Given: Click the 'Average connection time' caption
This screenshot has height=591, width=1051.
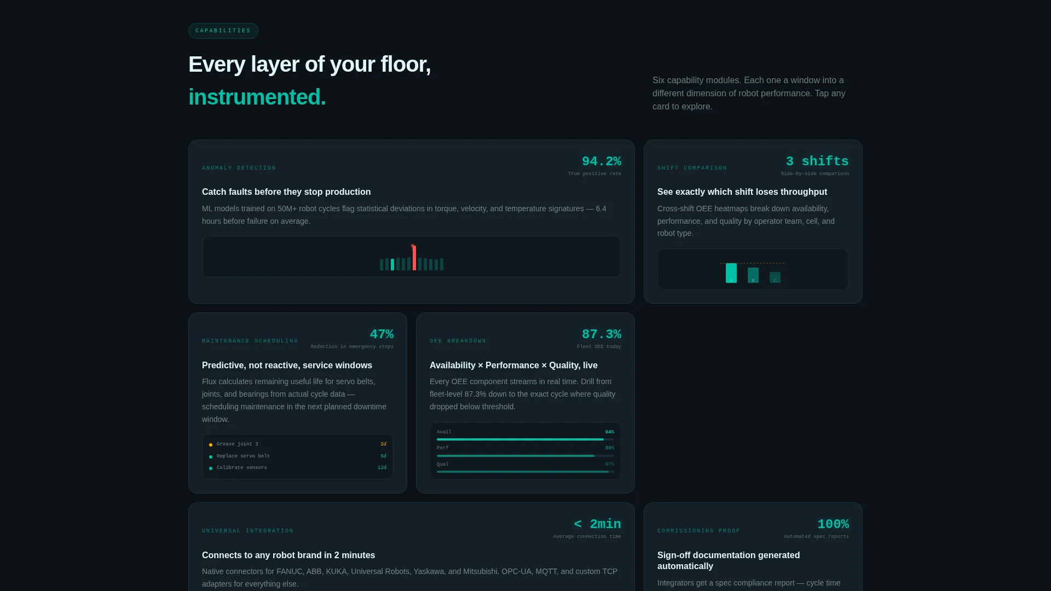Looking at the screenshot, I should click(587, 536).
